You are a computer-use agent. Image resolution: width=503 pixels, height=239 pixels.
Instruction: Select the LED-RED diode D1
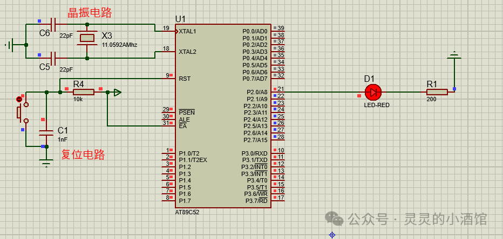pos(373,92)
